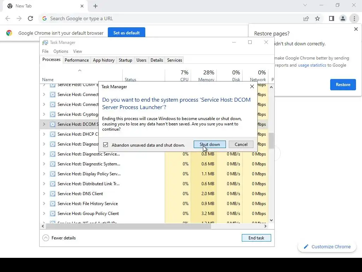Screen dimensions: 362x272
Task: Open Task Manager Options menu
Action: [x=61, y=51]
